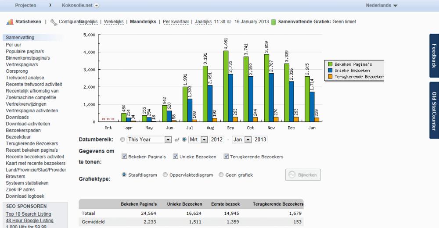Open Recente trefwoord activiteit
Viewport: 439px width, 228px height.
click(x=34, y=84)
